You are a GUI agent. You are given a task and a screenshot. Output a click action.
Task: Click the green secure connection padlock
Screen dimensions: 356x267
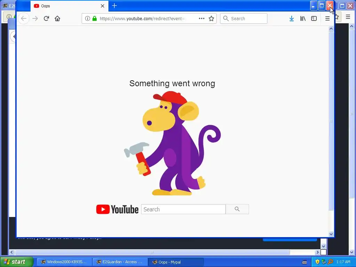point(95,19)
